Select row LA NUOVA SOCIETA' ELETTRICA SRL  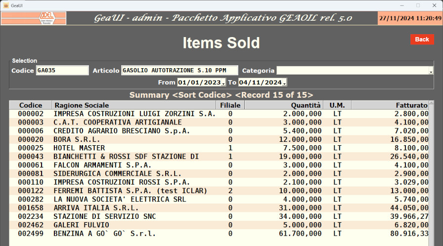coord(219,199)
